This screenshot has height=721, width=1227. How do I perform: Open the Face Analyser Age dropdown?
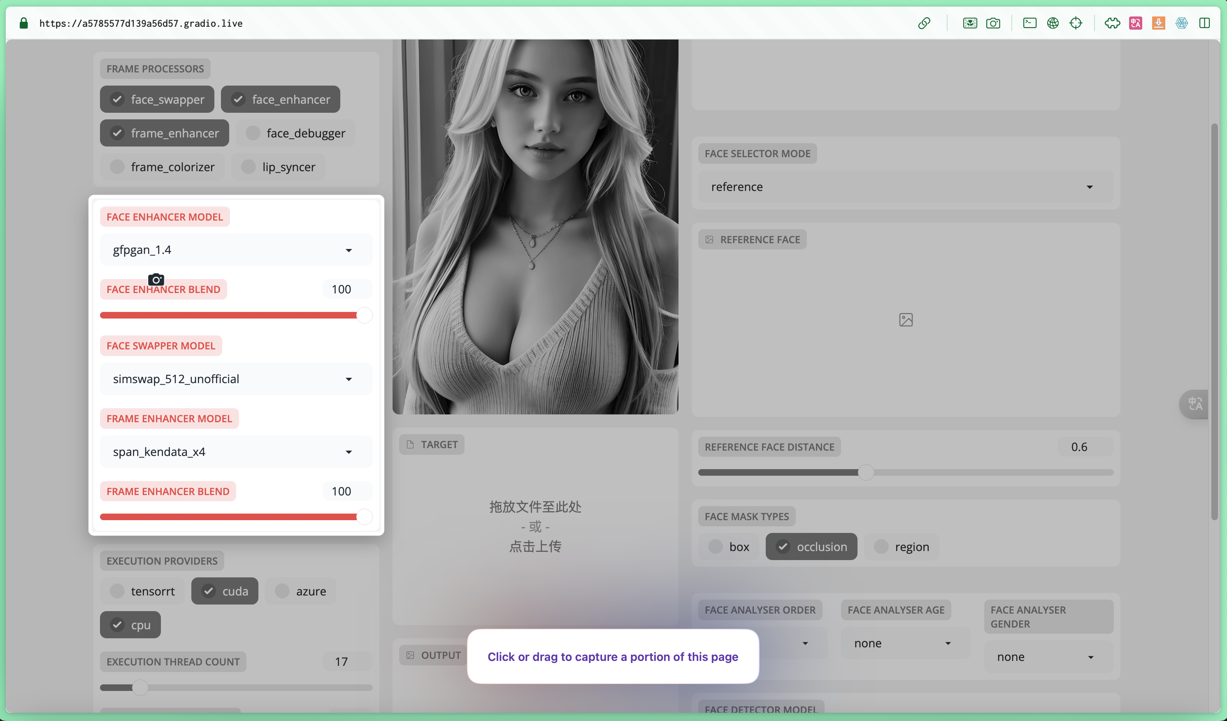906,643
